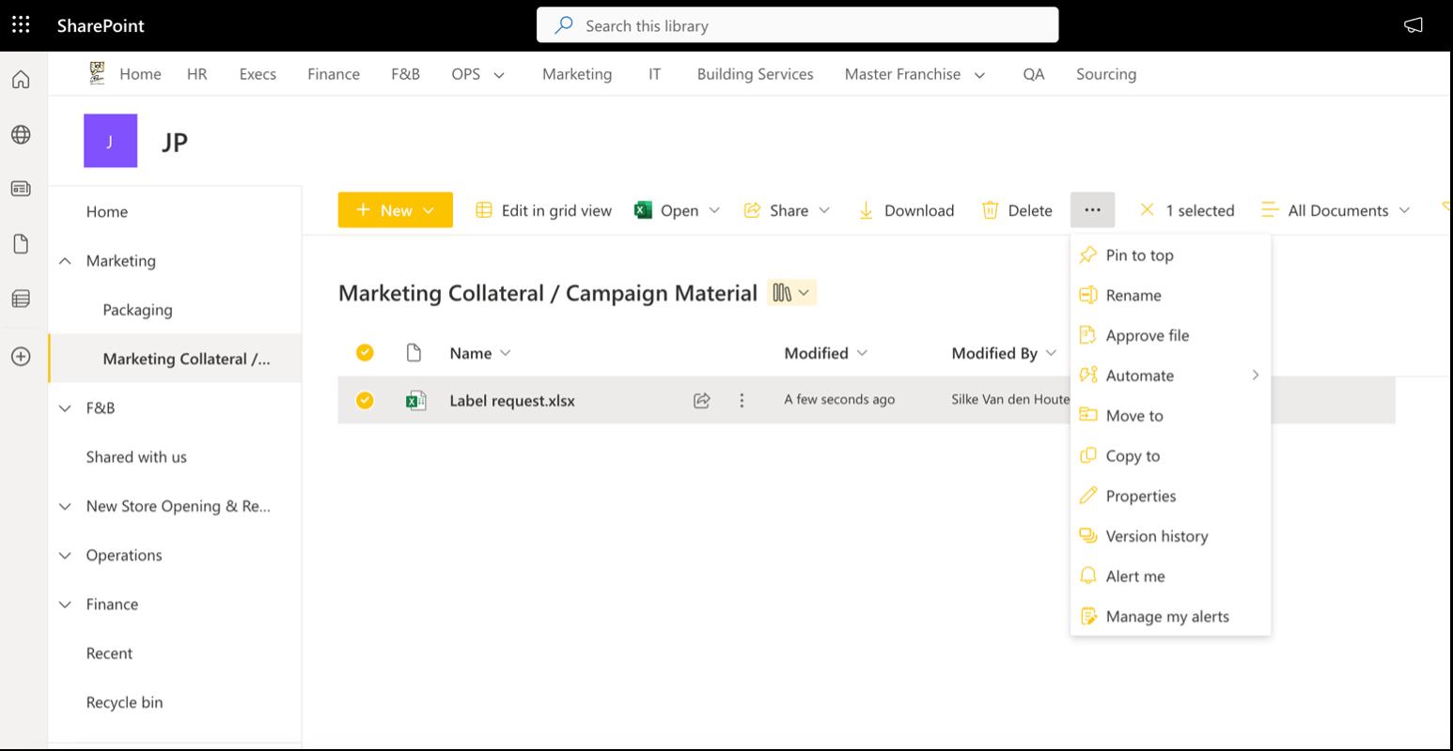Viewport: 1453px width, 751px height.
Task: Clear selection with 1 selected X
Action: (x=1147, y=210)
